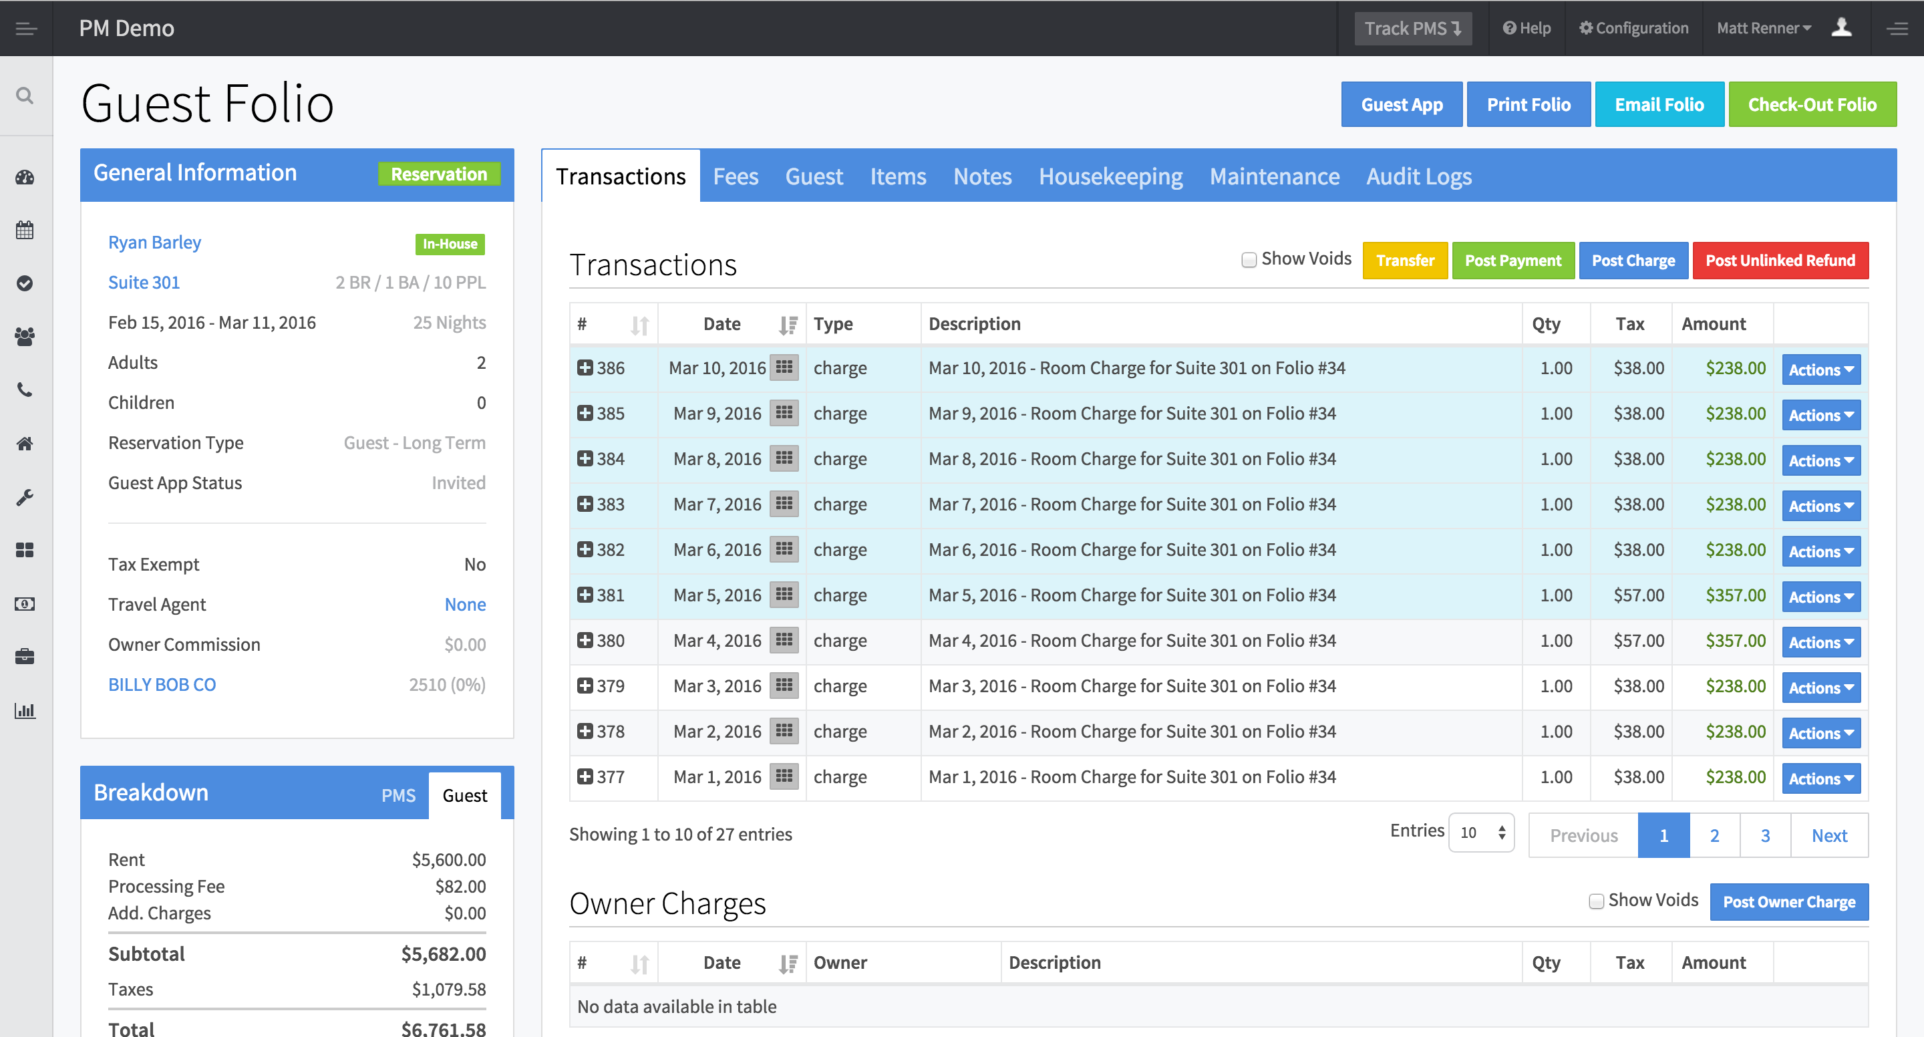Open the Ryan Barley guest link
1924x1037 pixels.
click(154, 243)
